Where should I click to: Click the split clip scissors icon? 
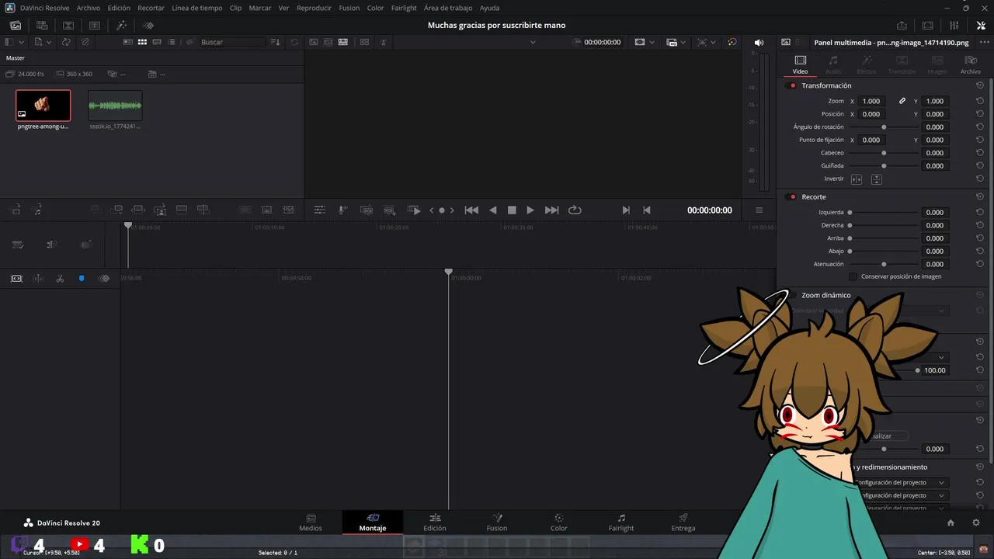[x=60, y=278]
